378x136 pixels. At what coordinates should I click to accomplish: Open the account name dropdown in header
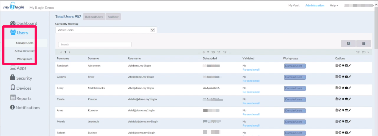point(360,6)
